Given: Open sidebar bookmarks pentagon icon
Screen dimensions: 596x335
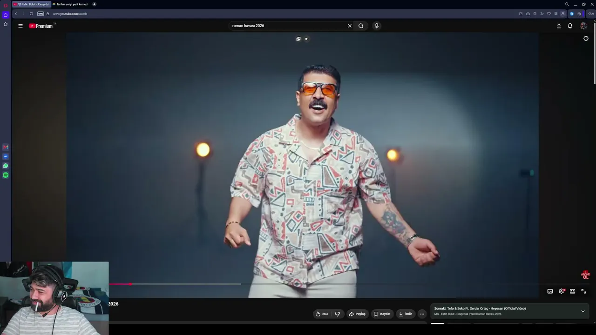Looking at the screenshot, I should pyautogui.click(x=6, y=24).
